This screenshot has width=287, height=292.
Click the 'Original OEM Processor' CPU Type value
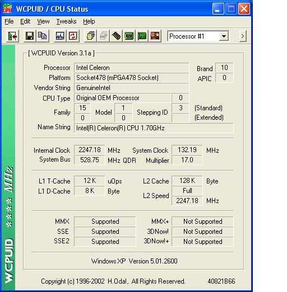123,98
